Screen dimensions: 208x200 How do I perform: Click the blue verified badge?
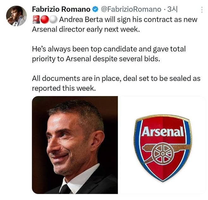[95, 9]
